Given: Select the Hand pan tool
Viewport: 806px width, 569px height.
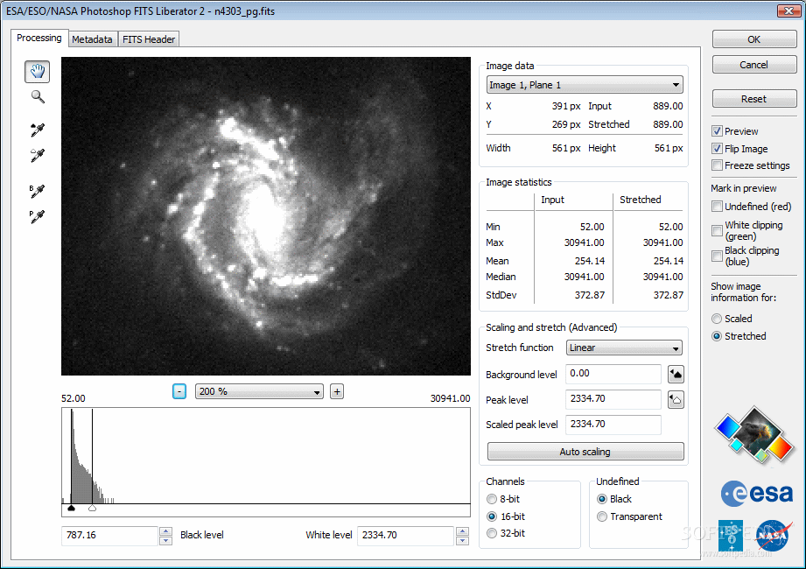Looking at the screenshot, I should 37,72.
